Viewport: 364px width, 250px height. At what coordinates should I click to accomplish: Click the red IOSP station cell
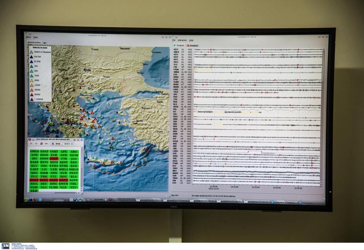54,159
